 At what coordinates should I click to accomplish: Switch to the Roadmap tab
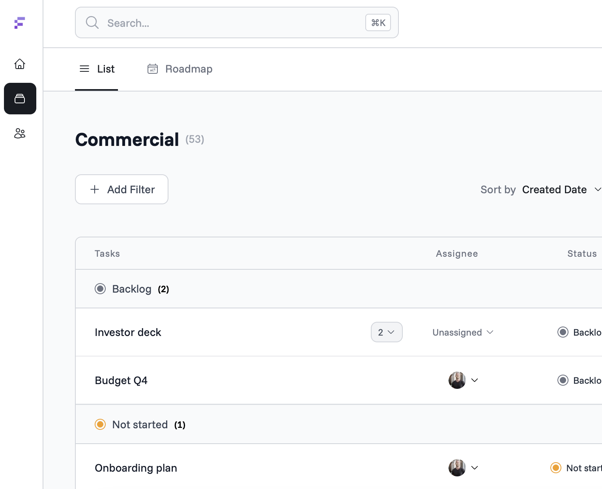(189, 69)
